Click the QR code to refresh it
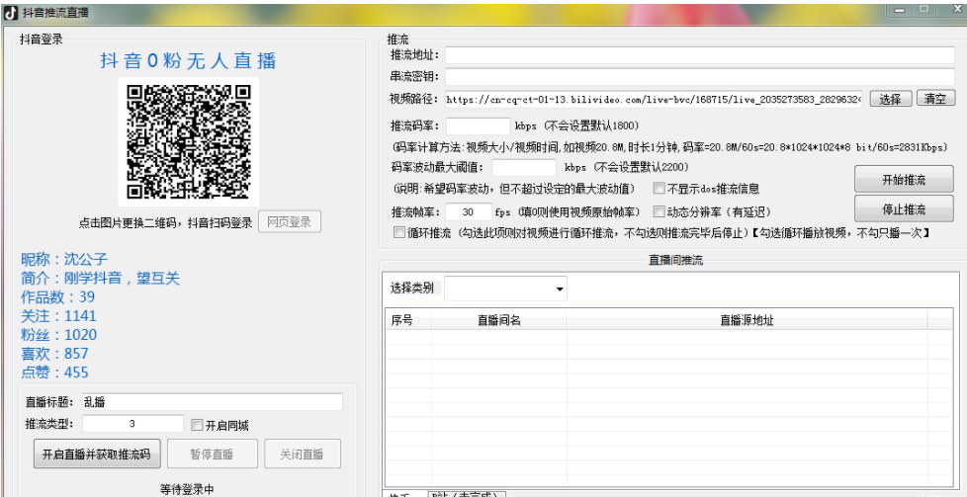The width and height of the screenshot is (967, 497). pyautogui.click(x=188, y=141)
